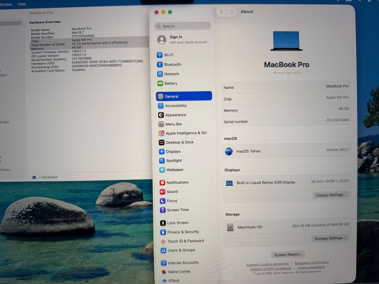
Task: Click the built-in display laptop icon
Action: click(x=229, y=183)
